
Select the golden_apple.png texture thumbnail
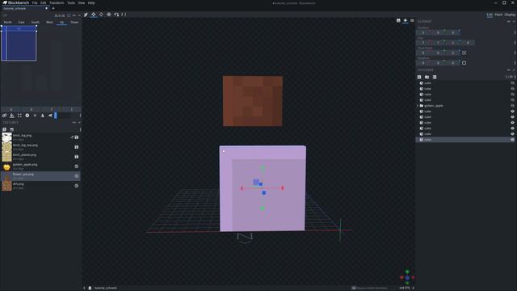(6, 167)
